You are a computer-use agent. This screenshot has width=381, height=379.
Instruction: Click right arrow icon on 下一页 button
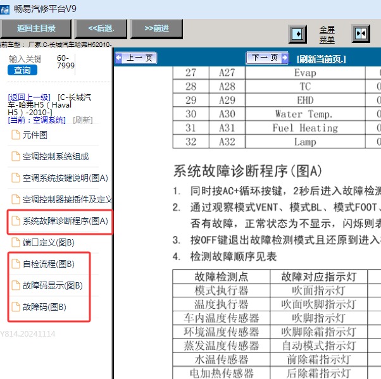pos(285,58)
